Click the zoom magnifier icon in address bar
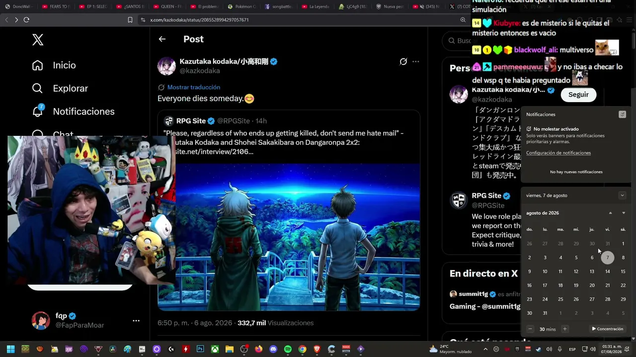The width and height of the screenshot is (636, 357). [x=463, y=20]
